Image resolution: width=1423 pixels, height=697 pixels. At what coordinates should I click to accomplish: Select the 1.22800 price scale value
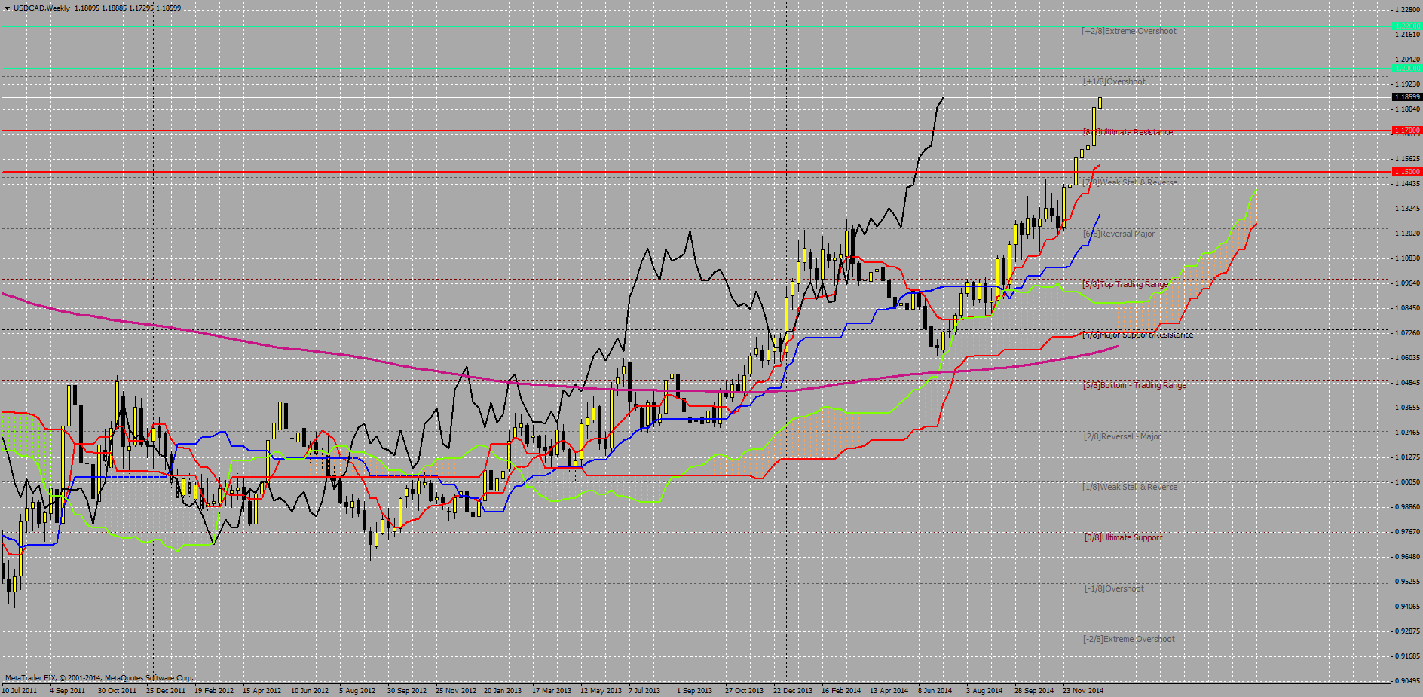pos(1407,10)
